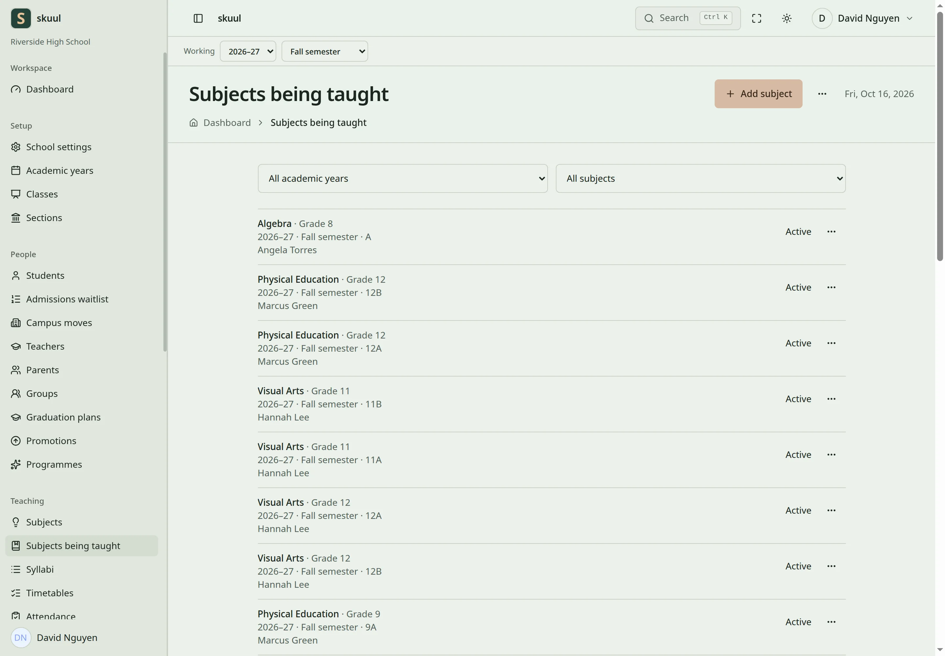This screenshot has height=656, width=945.
Task: Open Admissions waitlist
Action: coord(81,299)
